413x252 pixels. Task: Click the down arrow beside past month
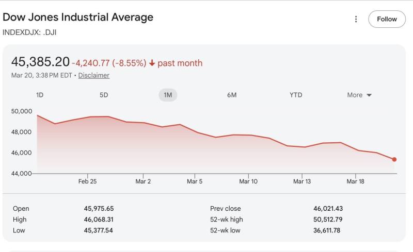tap(152, 63)
